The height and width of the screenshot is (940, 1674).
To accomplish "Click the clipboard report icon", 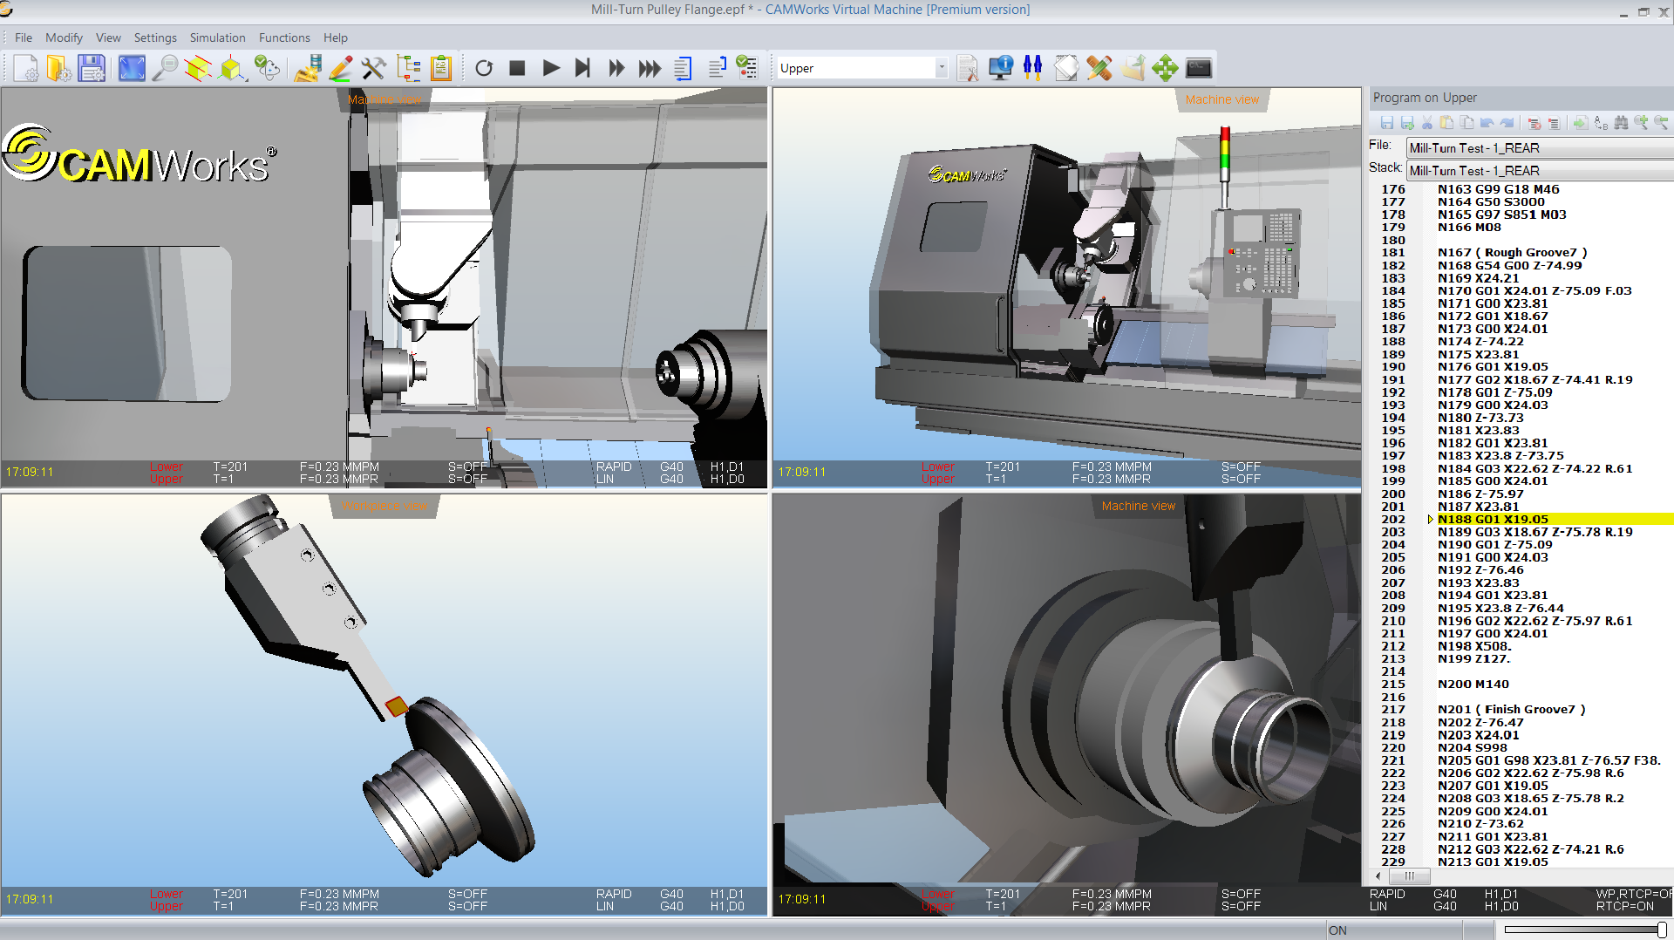I will click(x=441, y=68).
